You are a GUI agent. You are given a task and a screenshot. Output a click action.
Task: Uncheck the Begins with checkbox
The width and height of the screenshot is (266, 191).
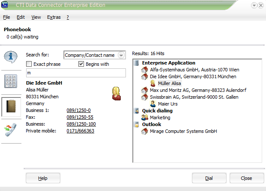pos(81,64)
